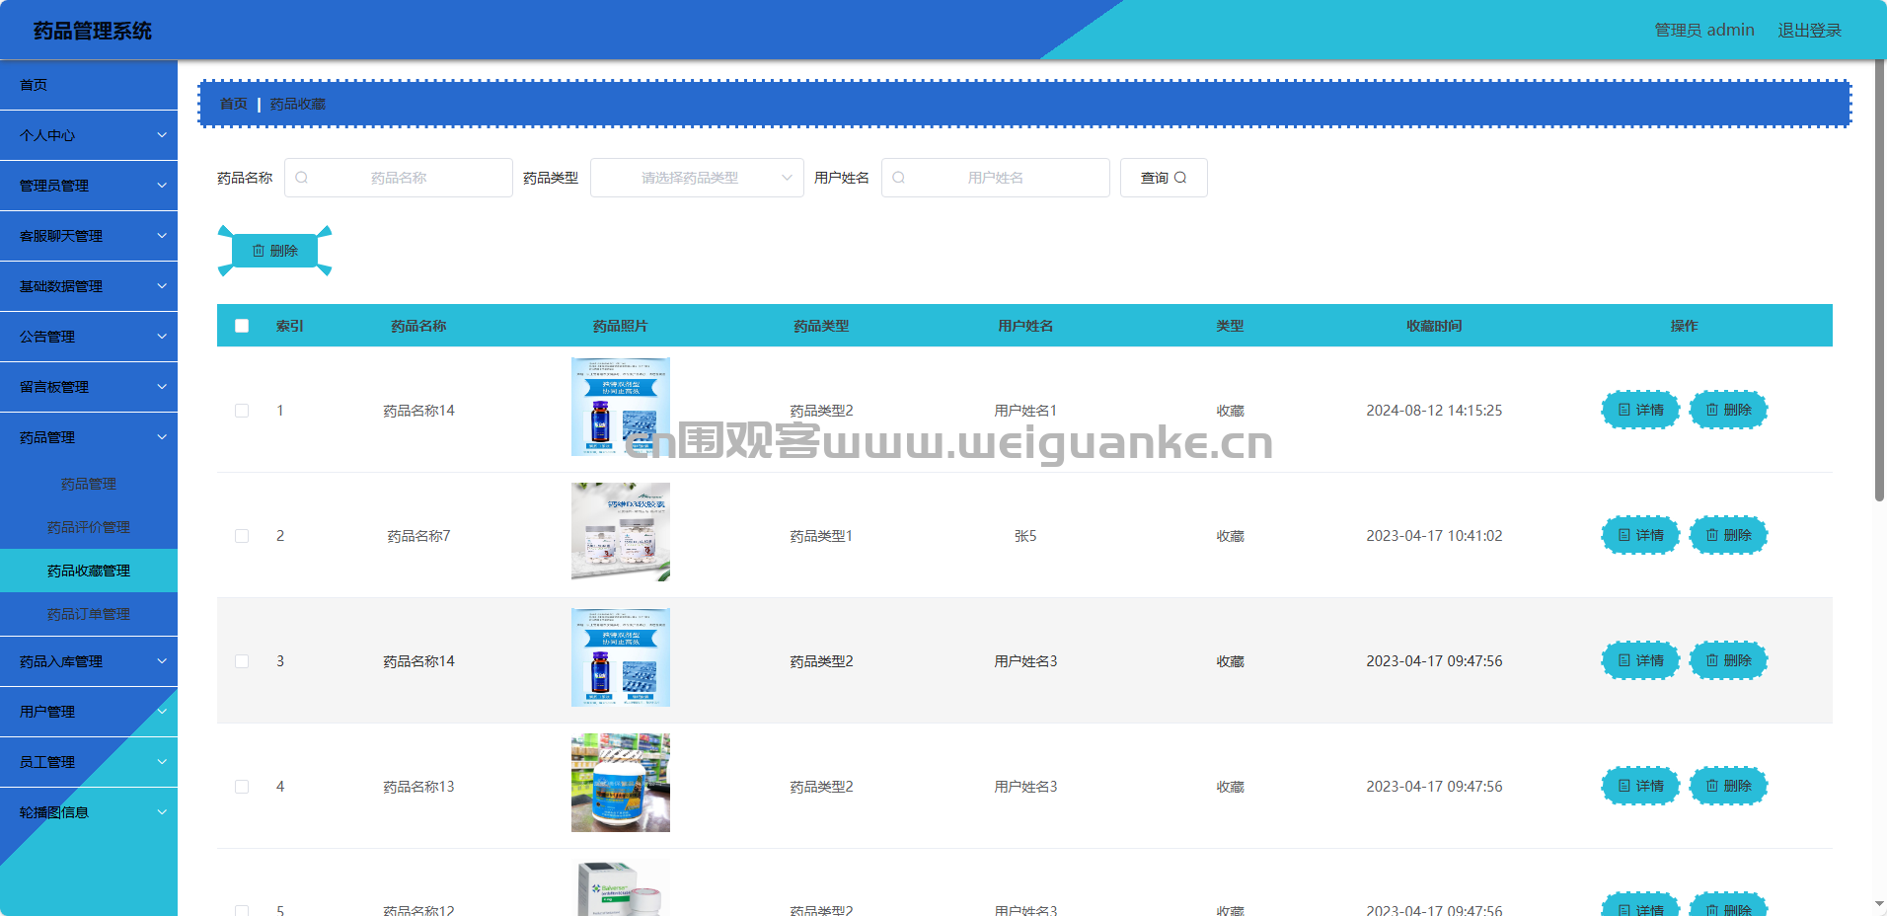Open the 药品类型 dropdown selector

tap(697, 178)
